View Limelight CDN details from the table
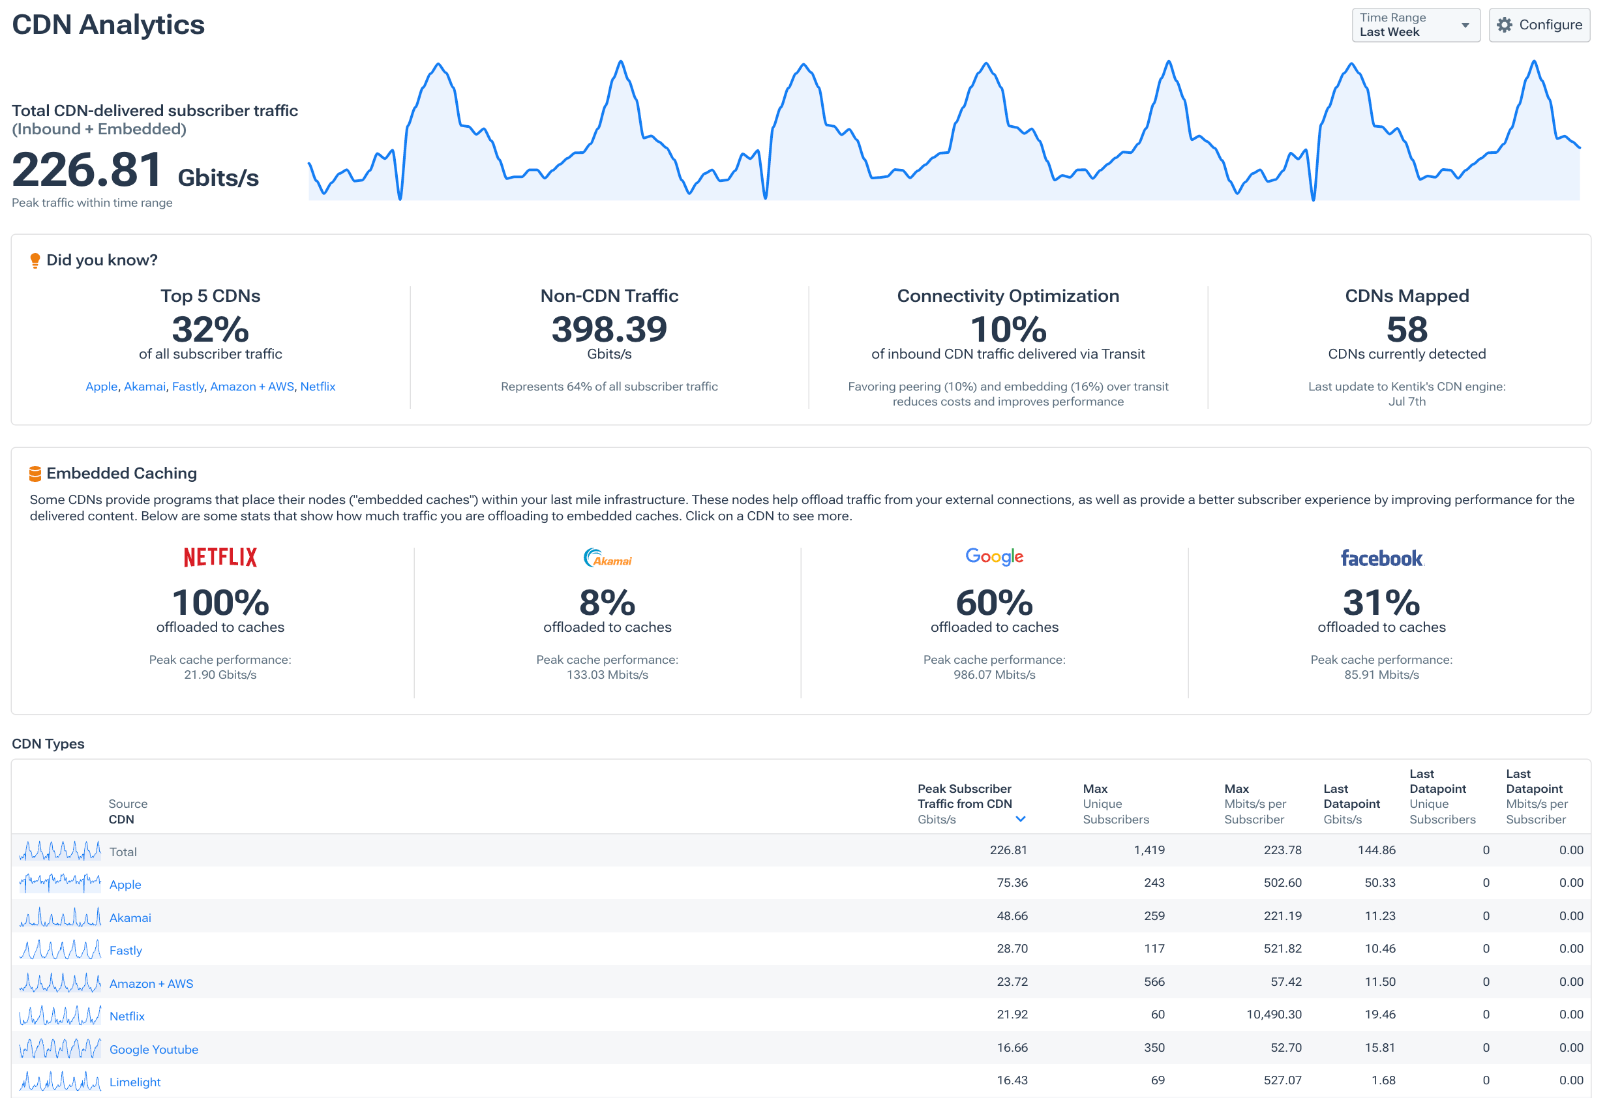1607x1098 pixels. pos(135,1082)
